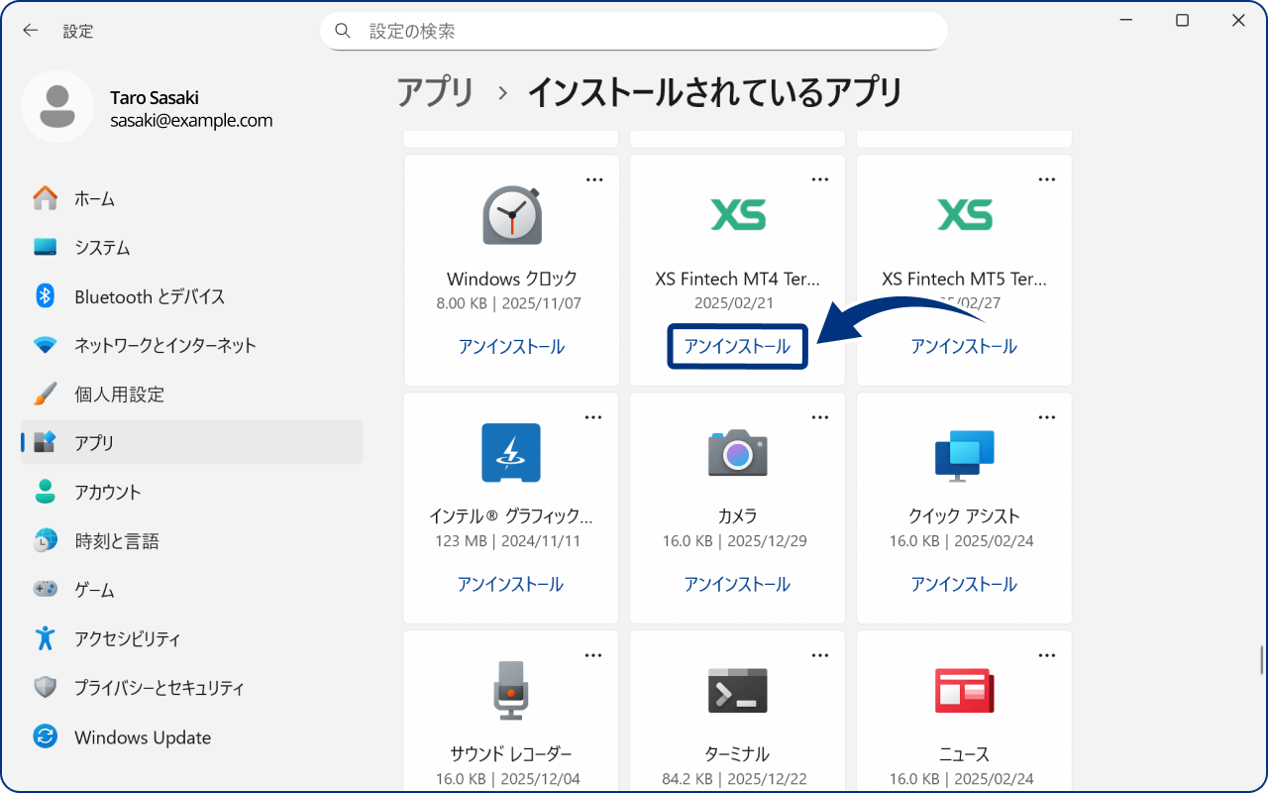Click the Intel Graphics app icon
The width and height of the screenshot is (1268, 793).
pyautogui.click(x=511, y=453)
